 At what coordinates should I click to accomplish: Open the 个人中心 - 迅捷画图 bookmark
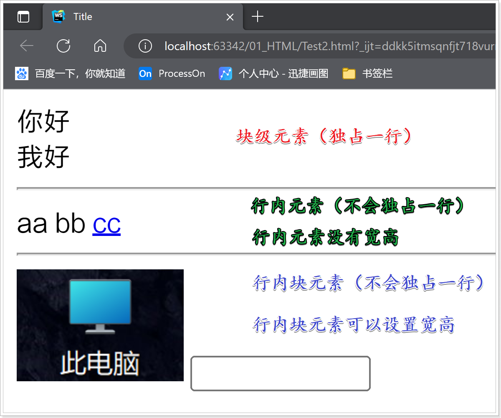(x=284, y=73)
